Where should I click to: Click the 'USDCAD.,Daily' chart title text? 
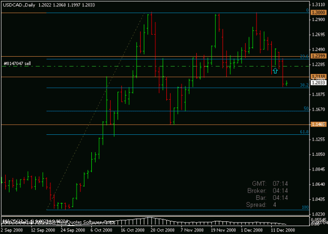19,5
